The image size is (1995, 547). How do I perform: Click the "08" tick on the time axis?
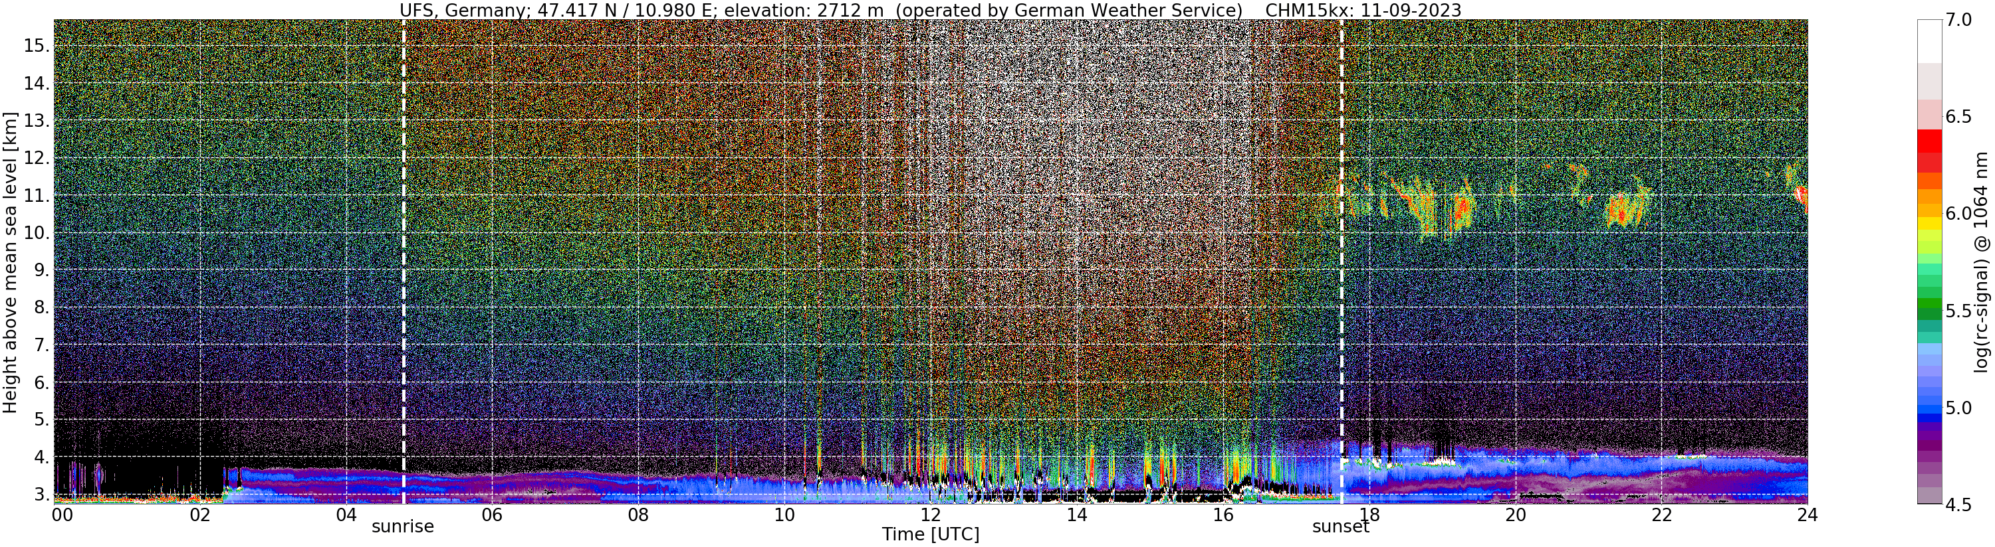[x=638, y=514]
